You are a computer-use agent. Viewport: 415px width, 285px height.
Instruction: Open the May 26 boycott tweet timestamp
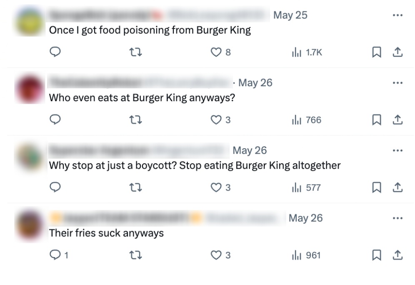tap(250, 150)
